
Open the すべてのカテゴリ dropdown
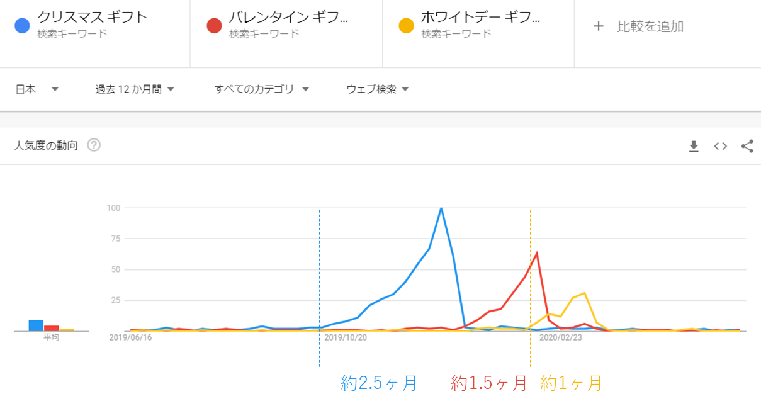(x=262, y=89)
